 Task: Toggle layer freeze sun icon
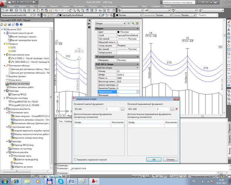(51, 15)
